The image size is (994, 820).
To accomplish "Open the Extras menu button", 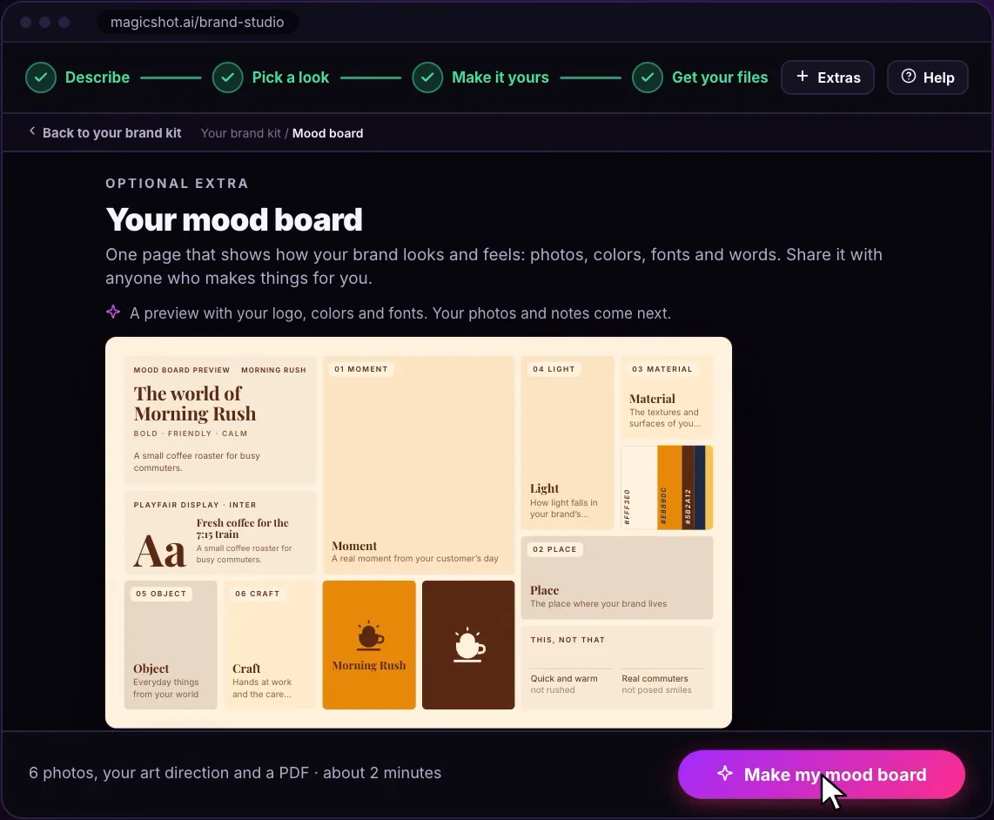I will coord(827,77).
